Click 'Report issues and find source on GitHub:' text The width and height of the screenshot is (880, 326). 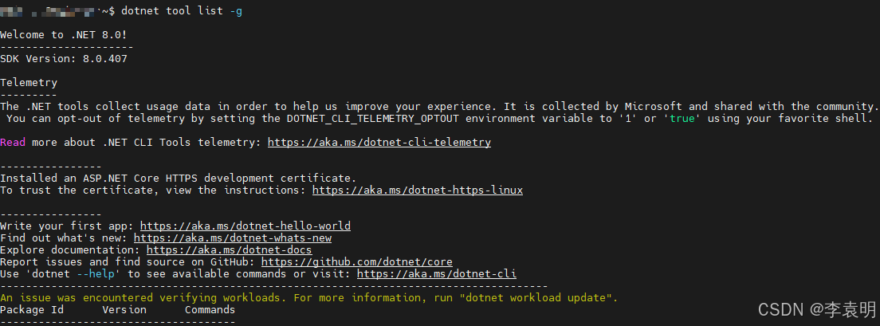pos(128,262)
